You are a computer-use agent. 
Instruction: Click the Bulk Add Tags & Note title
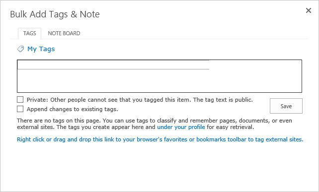55,14
